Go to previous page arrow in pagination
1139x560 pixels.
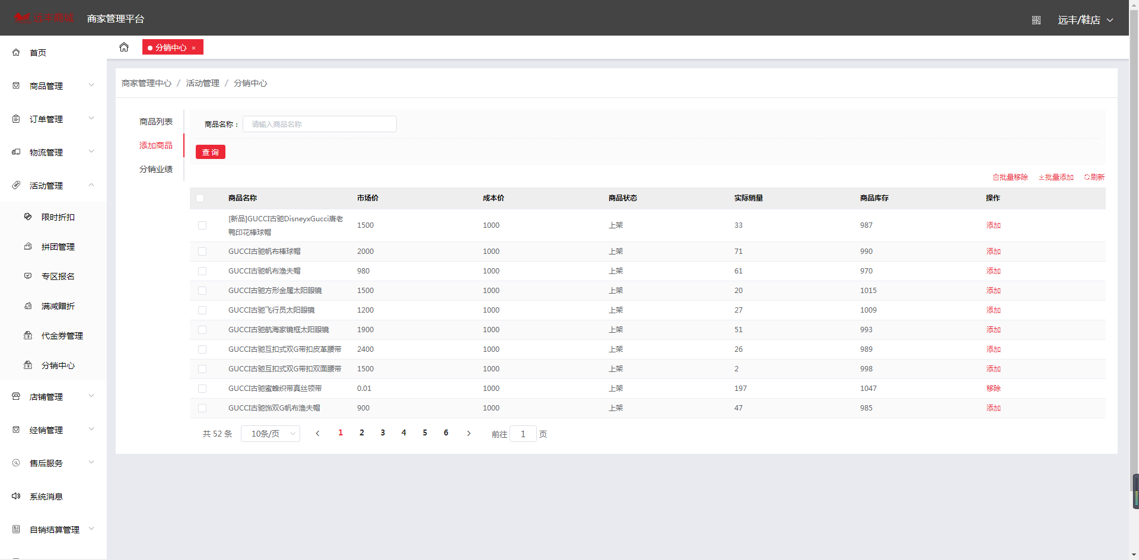[317, 434]
